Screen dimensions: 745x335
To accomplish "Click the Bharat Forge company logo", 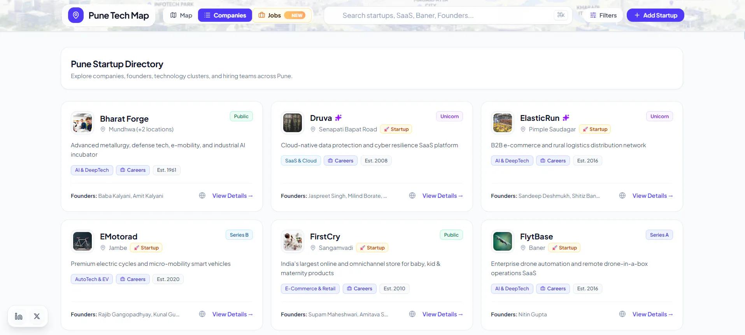I will [x=82, y=123].
